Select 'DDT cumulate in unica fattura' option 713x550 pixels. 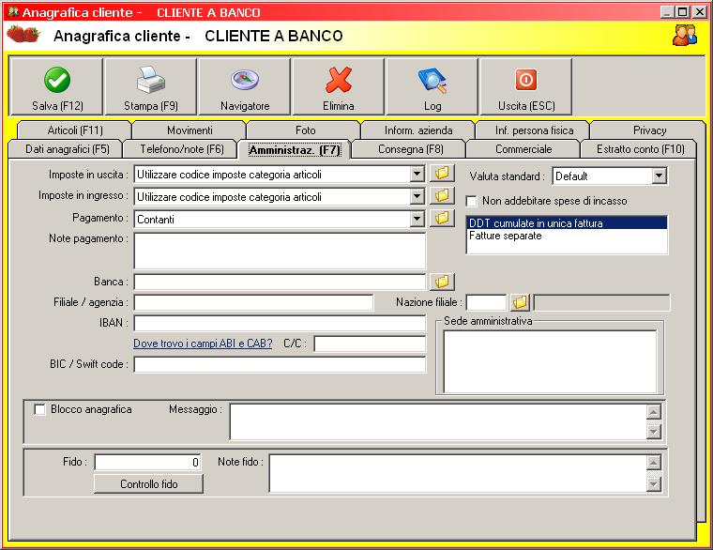pyautogui.click(x=567, y=223)
